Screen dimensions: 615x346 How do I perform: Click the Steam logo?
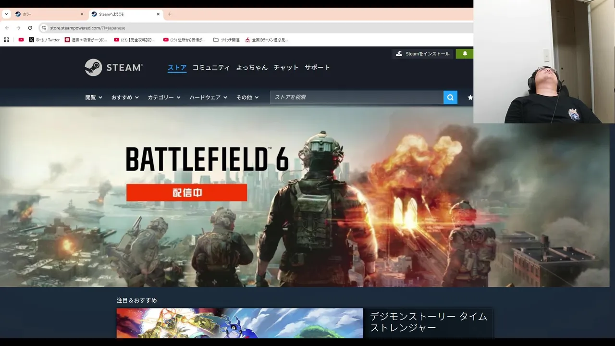(x=113, y=67)
